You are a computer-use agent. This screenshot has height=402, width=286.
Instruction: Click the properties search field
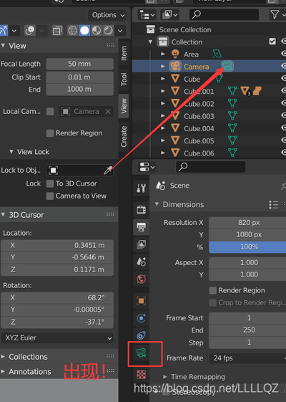[210, 167]
